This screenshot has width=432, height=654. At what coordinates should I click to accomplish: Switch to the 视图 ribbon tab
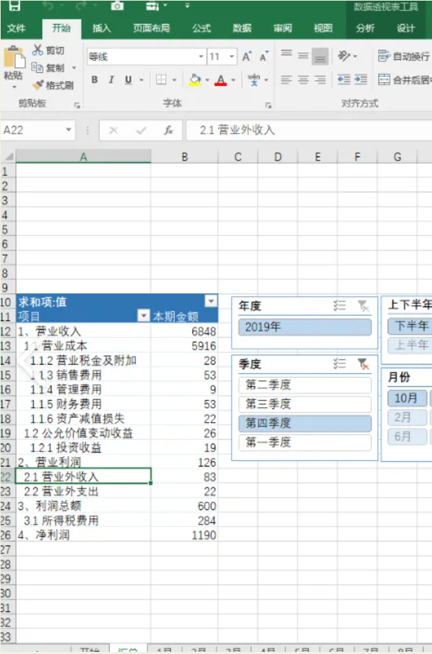[323, 28]
